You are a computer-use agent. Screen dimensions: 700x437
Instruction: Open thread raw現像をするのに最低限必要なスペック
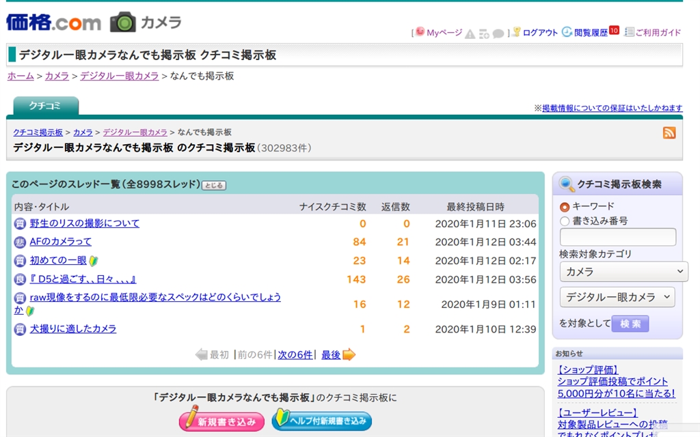tap(155, 297)
